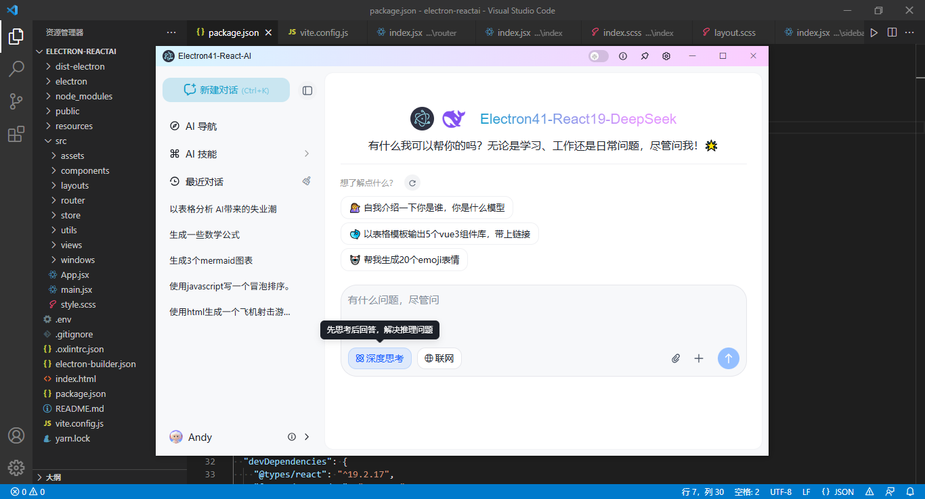Image resolution: width=925 pixels, height=499 pixels.
Task: Open the Extensions view icon
Action: (16, 134)
